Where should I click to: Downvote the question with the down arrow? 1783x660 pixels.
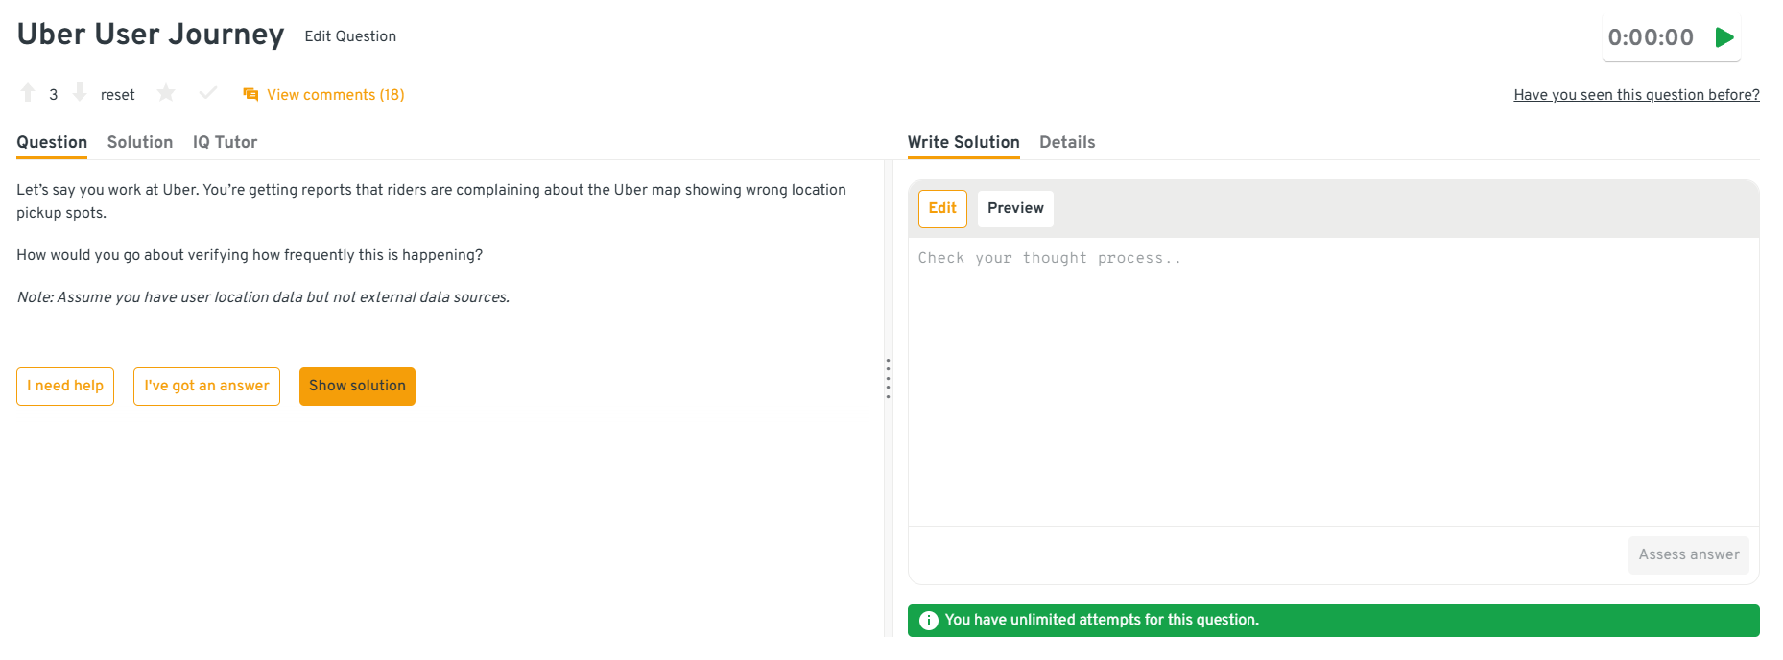(x=80, y=93)
